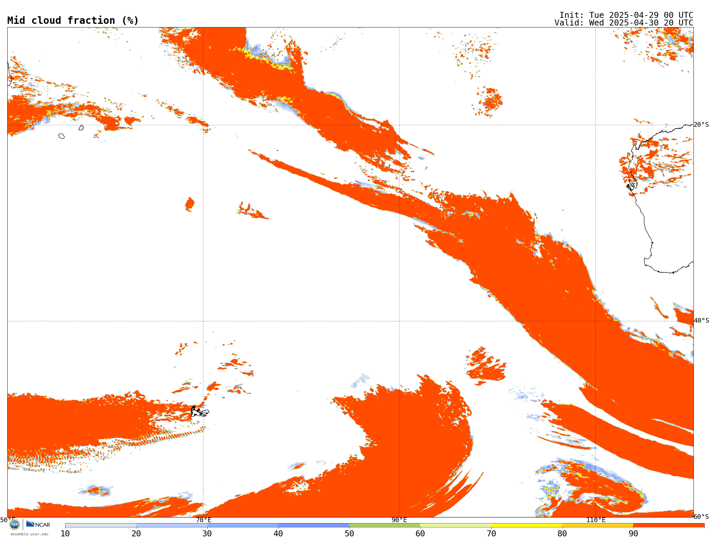This screenshot has height=538, width=715.
Task: Click the 'Mid cloud fraction (%)' title
Action: pyautogui.click(x=73, y=21)
